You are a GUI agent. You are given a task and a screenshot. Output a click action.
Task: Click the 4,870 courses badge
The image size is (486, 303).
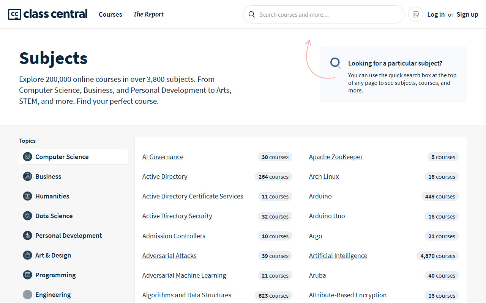(x=438, y=256)
